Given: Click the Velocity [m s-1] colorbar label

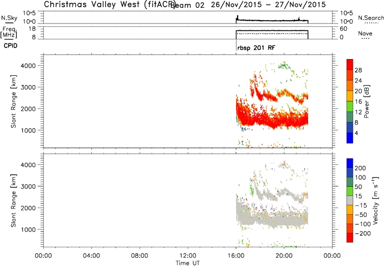Looking at the screenshot, I should click(375, 200).
